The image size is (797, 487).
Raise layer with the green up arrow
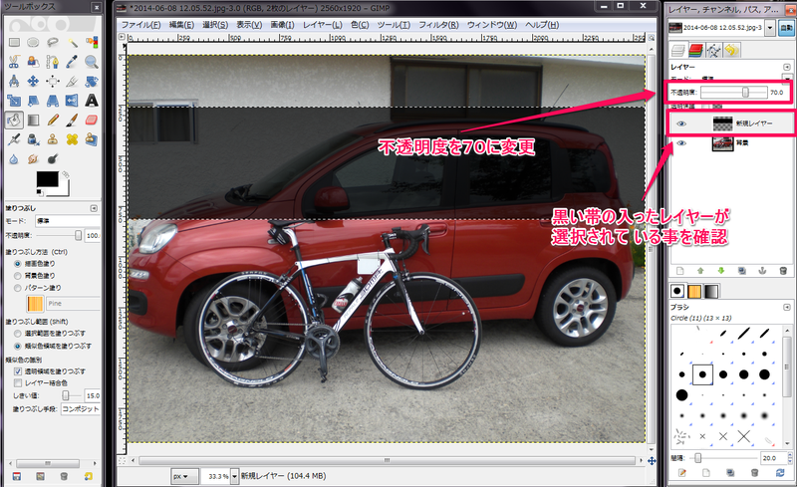(700, 271)
